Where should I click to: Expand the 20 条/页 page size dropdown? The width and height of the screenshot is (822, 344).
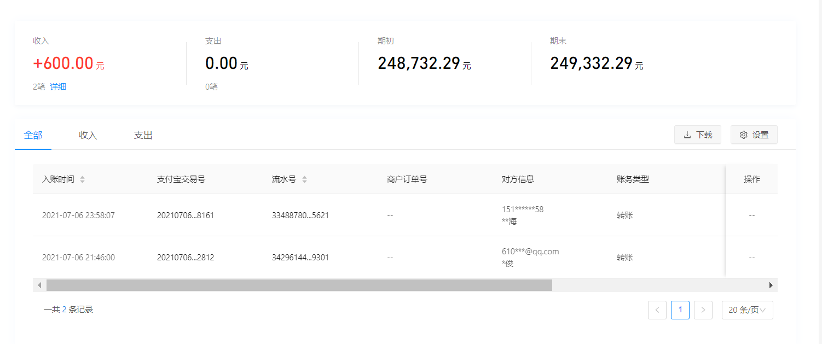pyautogui.click(x=747, y=310)
